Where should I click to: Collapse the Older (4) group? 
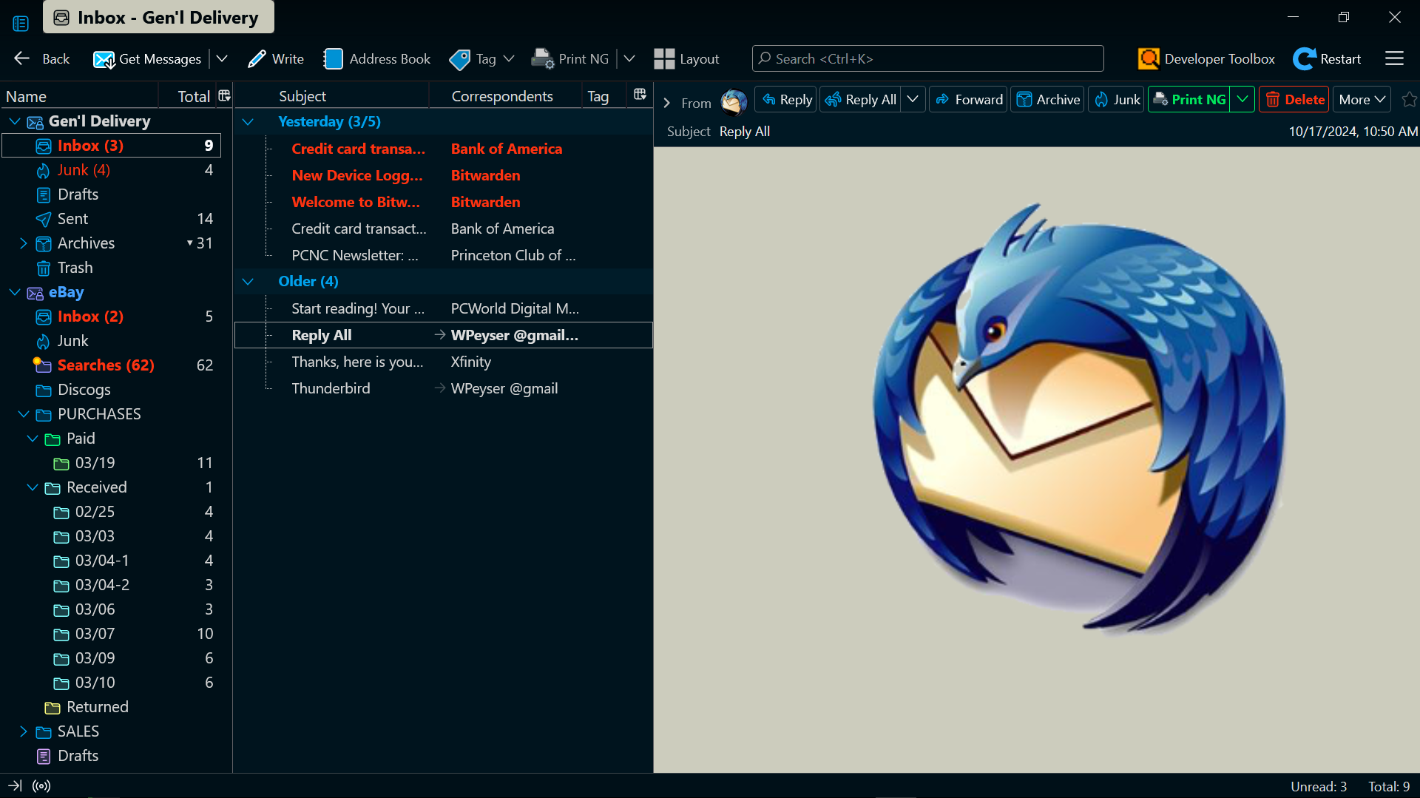[x=248, y=282]
